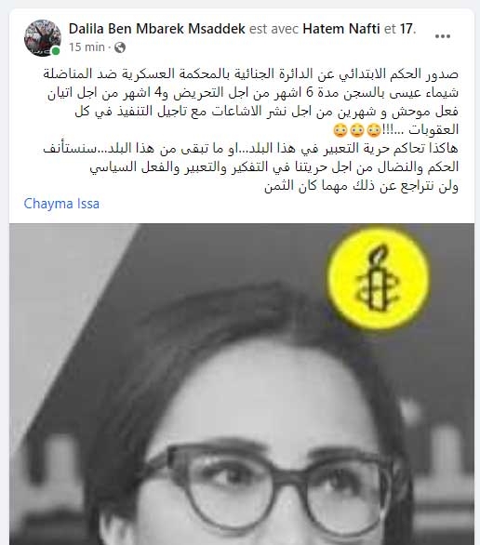This screenshot has height=545, width=480.
Task: Show the 17 other tagged people
Action: 407,29
